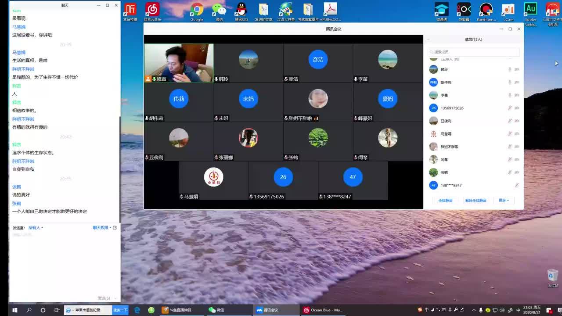Toggle camera for member 张鹤 in list
The width and height of the screenshot is (562, 316).
click(x=517, y=172)
